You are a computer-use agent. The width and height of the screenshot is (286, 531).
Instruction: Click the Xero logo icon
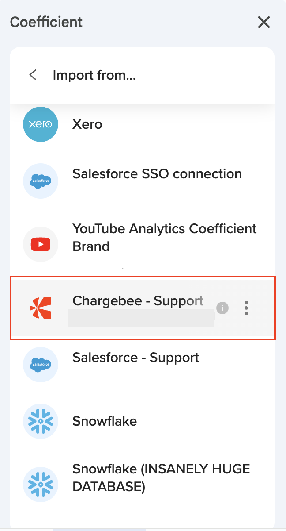(x=41, y=124)
